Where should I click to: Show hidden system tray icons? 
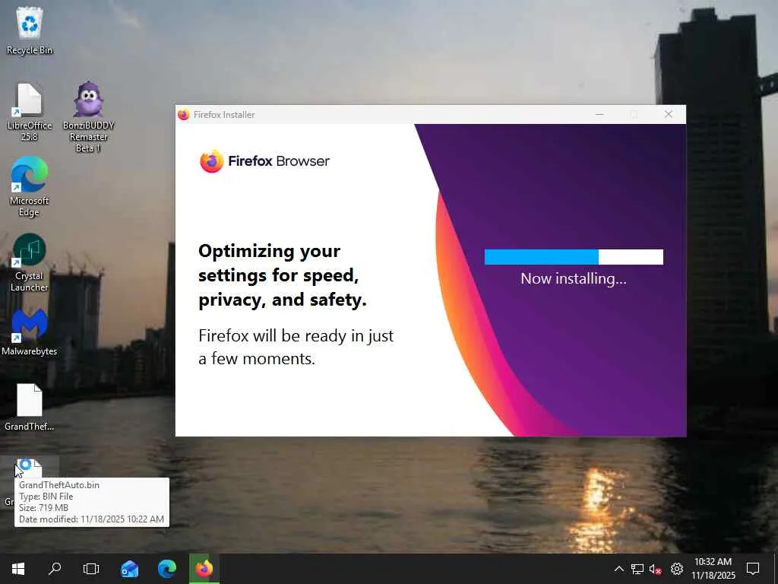click(618, 569)
